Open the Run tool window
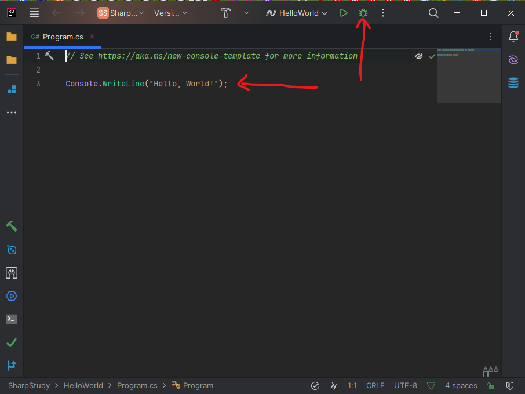Screen dimensions: 525x394 point(12,296)
